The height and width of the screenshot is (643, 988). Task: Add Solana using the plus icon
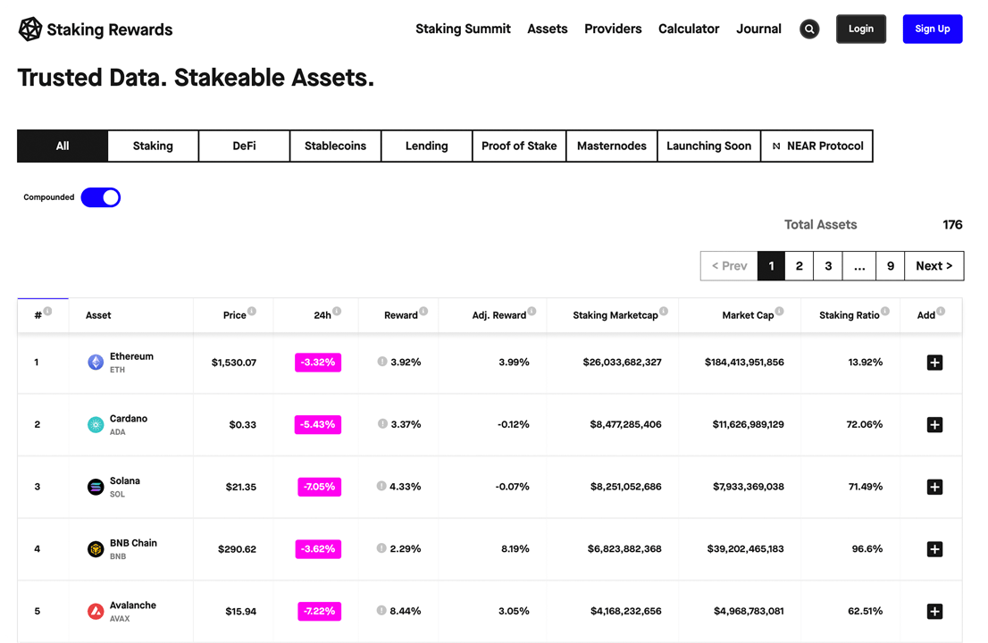(934, 487)
